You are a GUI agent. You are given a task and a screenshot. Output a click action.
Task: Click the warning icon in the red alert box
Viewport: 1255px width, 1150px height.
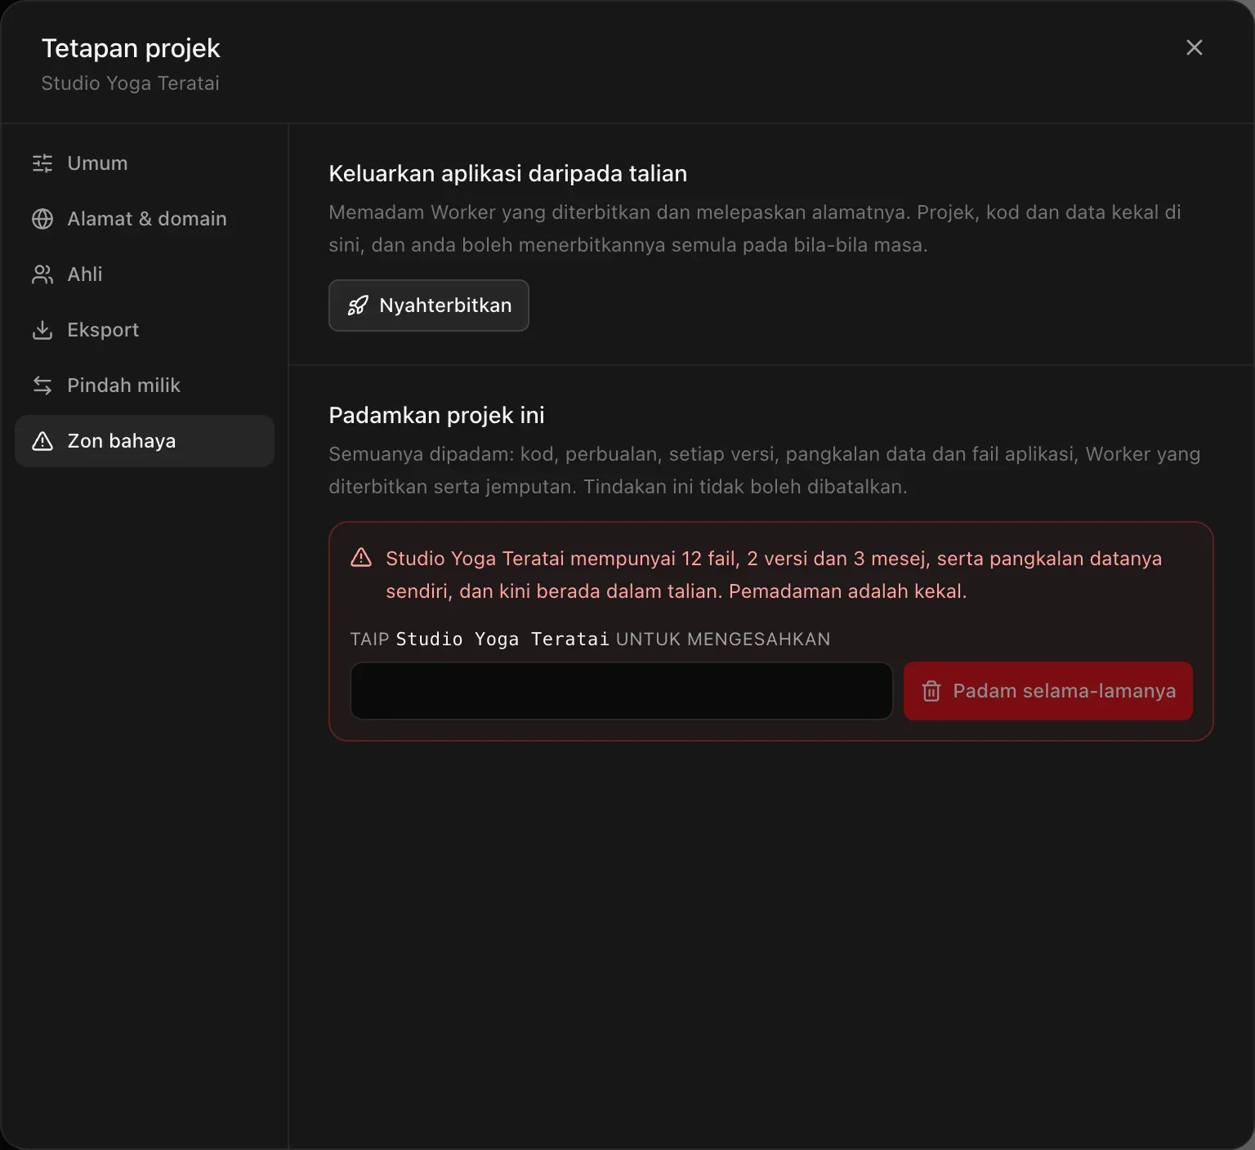361,558
